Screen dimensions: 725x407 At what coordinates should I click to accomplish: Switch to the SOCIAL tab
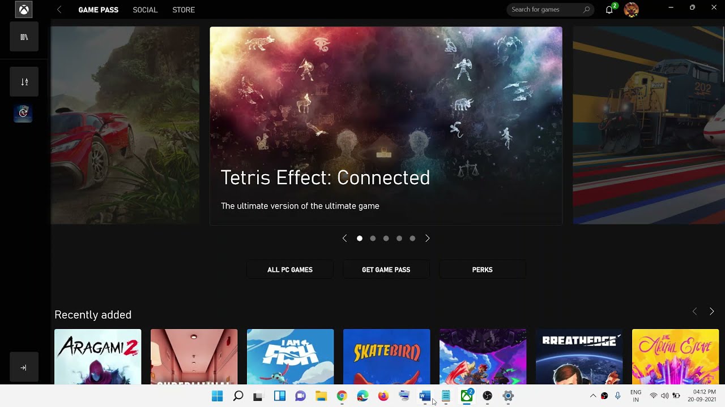145,10
